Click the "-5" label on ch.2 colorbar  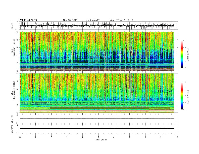pyautogui.click(x=185, y=96)
